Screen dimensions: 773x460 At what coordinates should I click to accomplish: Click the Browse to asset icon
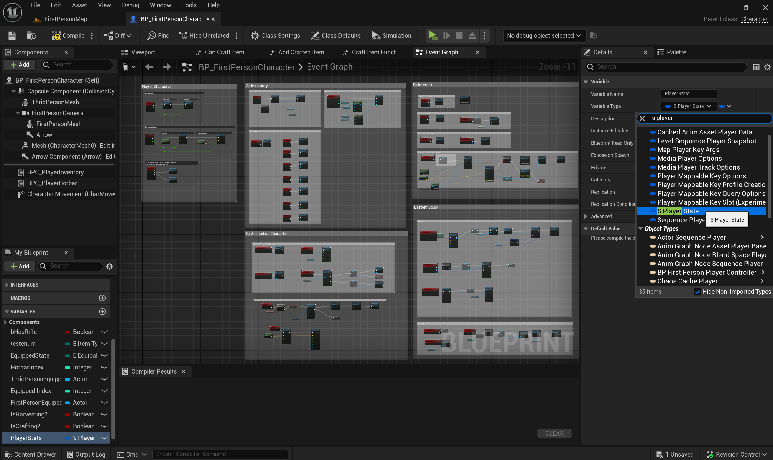[31, 36]
